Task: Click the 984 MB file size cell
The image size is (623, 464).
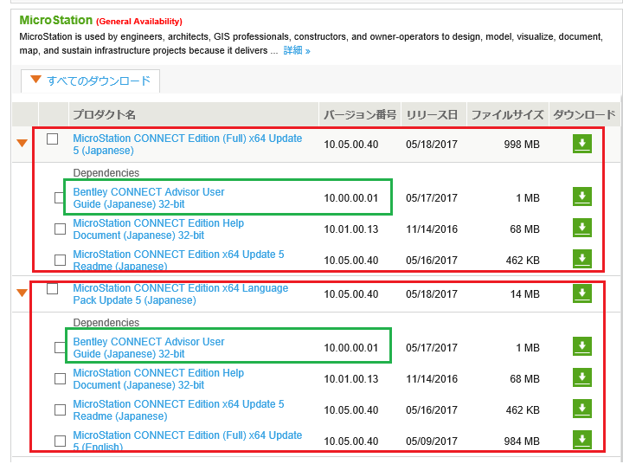Action: pos(522,441)
